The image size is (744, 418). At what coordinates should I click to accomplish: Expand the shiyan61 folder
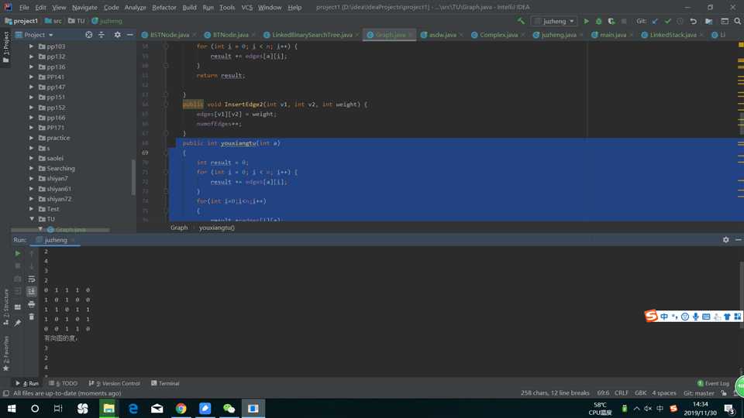[31, 189]
